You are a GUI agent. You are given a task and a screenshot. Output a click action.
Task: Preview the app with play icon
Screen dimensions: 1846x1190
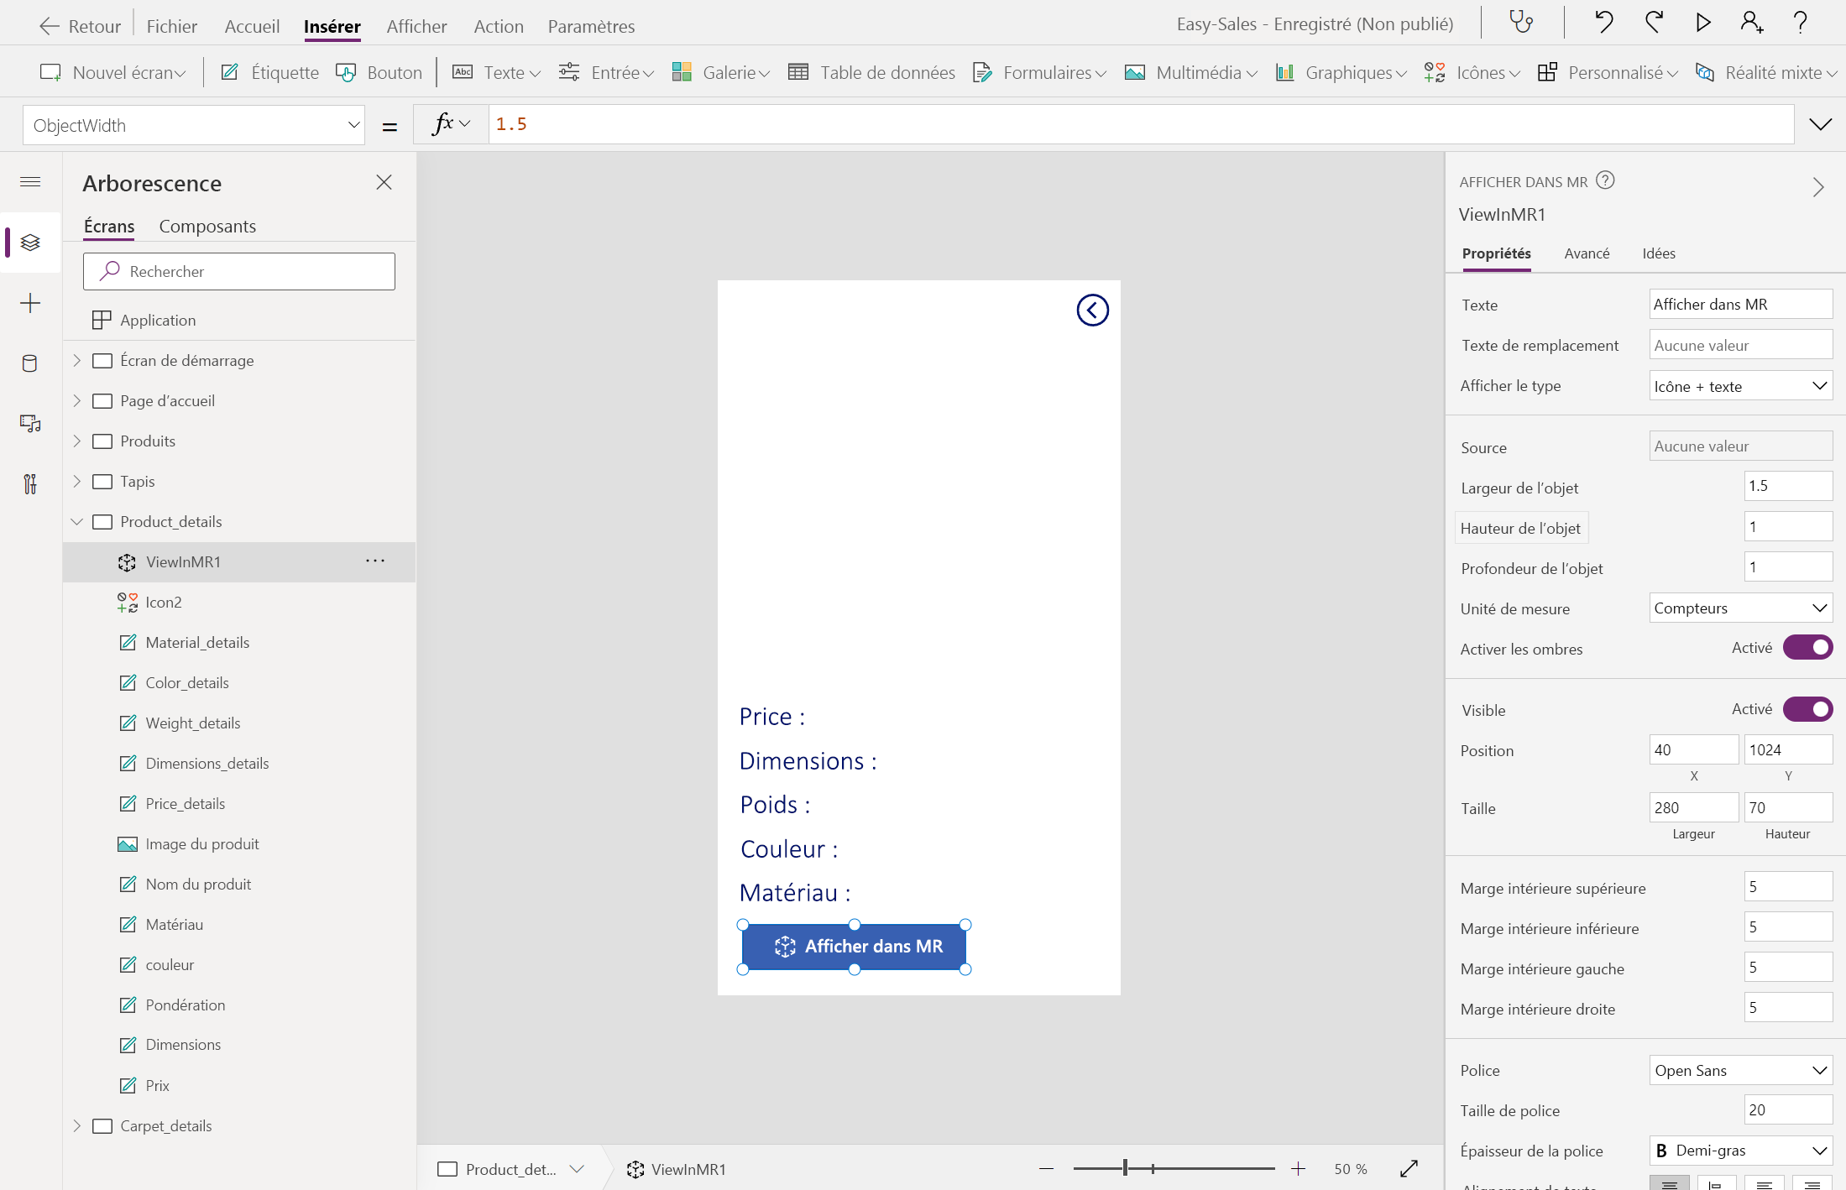click(1702, 23)
